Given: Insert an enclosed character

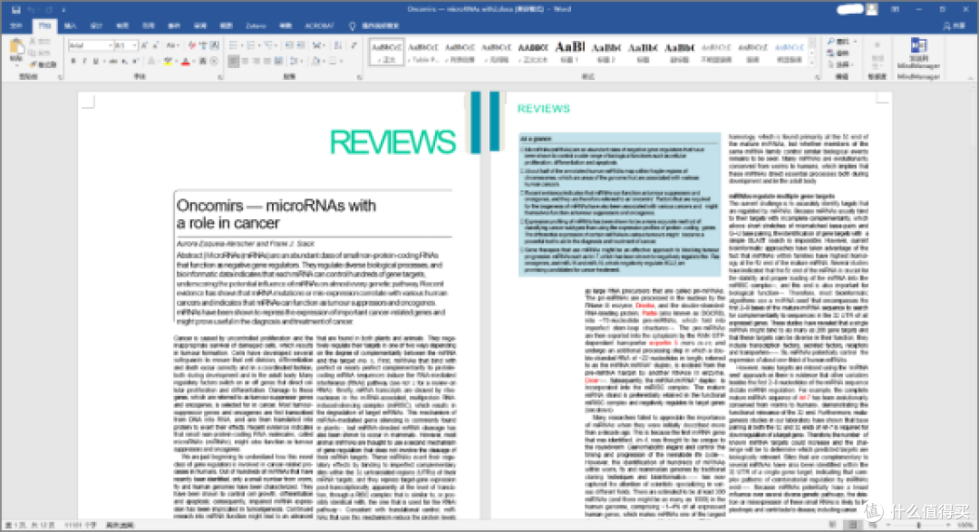Looking at the screenshot, I should click(214, 62).
